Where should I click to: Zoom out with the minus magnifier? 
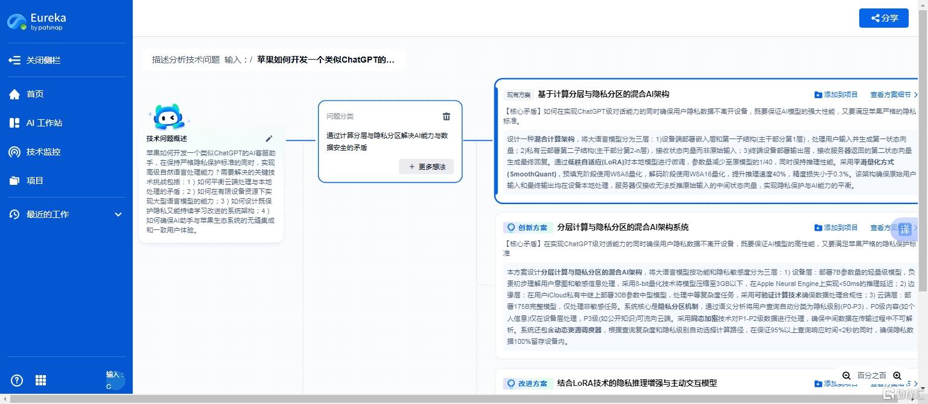point(847,375)
